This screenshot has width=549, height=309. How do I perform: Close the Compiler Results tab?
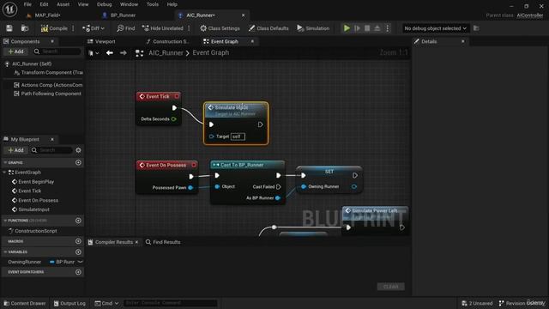point(137,242)
